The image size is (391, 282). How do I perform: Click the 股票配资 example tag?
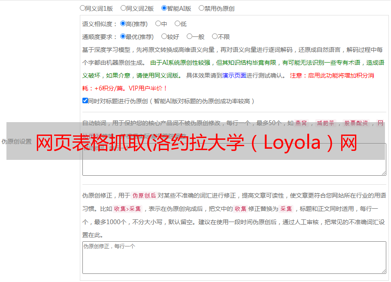tap(356, 123)
